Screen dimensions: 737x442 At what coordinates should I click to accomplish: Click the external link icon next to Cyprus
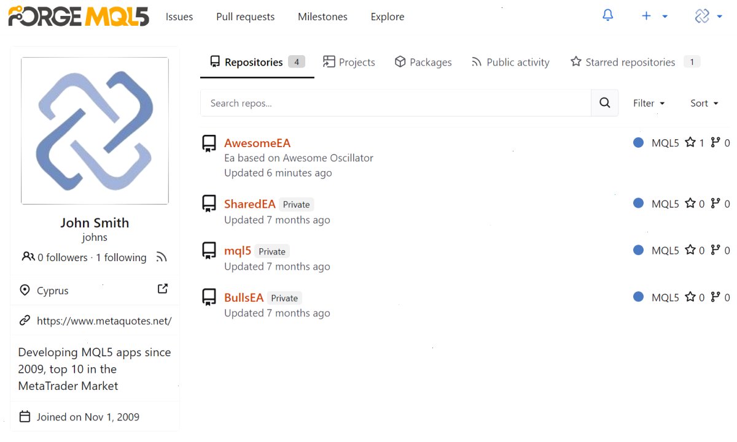(163, 288)
